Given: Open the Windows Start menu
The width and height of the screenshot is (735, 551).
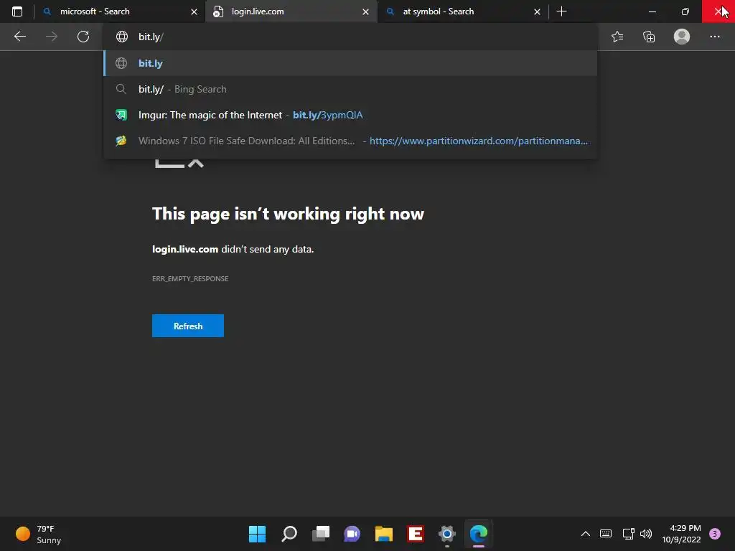Looking at the screenshot, I should pos(257,534).
